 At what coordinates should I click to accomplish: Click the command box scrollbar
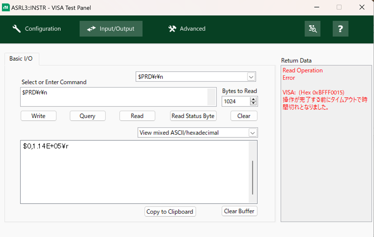(211, 97)
